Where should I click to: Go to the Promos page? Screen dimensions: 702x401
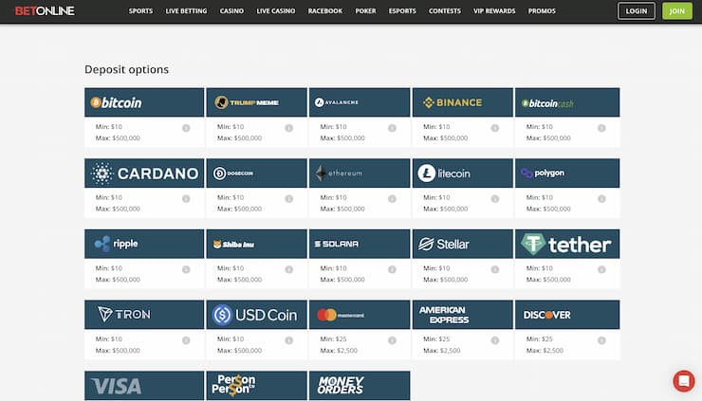pyautogui.click(x=542, y=10)
